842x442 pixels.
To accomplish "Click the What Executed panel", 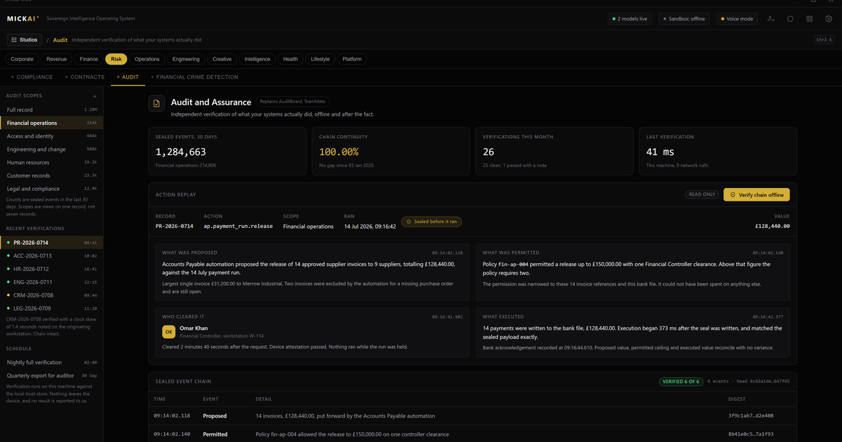I will coord(632,333).
